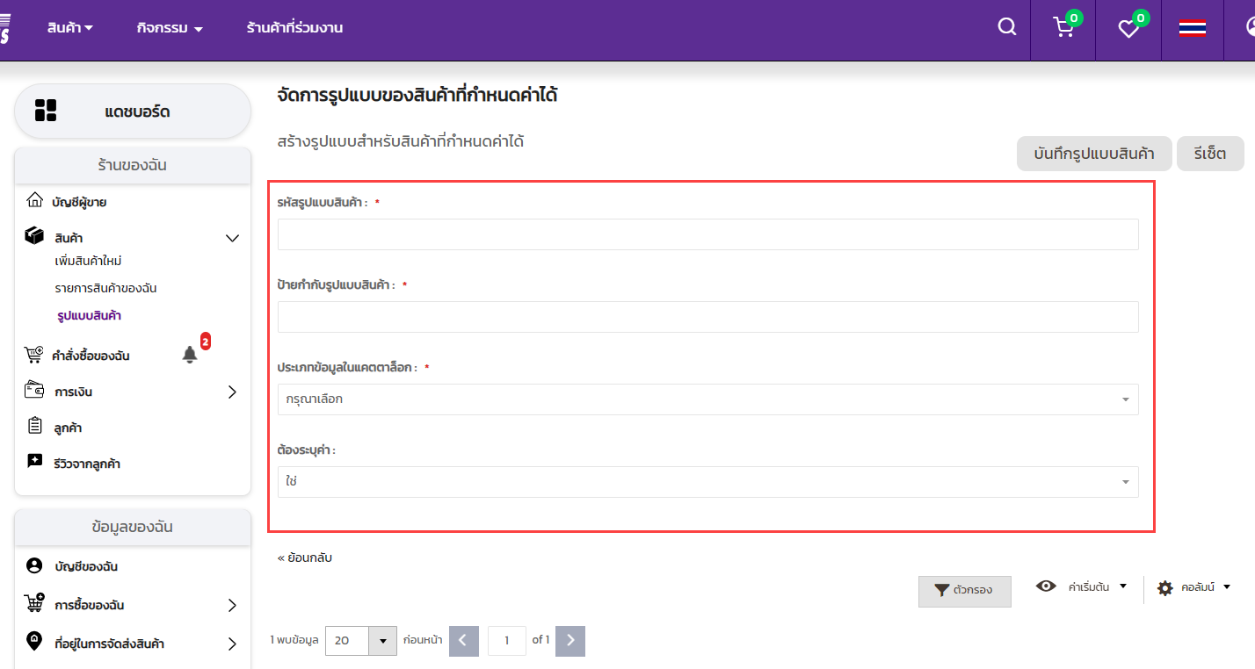1255x669 pixels.
Task: Open the shopping cart icon
Action: (1063, 27)
